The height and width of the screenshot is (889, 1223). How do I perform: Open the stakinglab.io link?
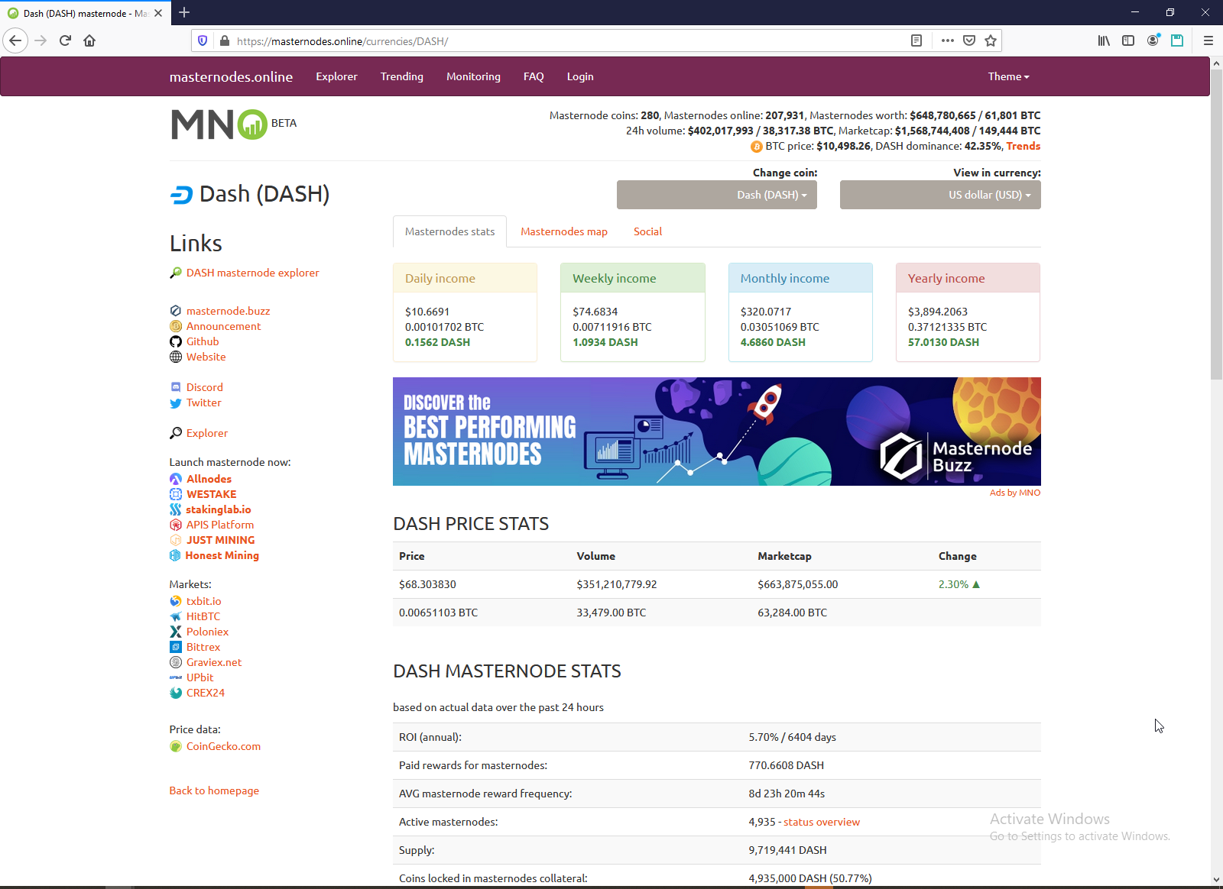tap(219, 509)
